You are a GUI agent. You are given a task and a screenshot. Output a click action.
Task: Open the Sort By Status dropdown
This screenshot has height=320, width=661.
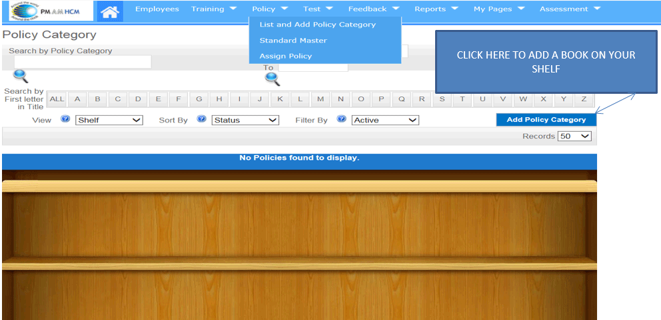pos(245,120)
